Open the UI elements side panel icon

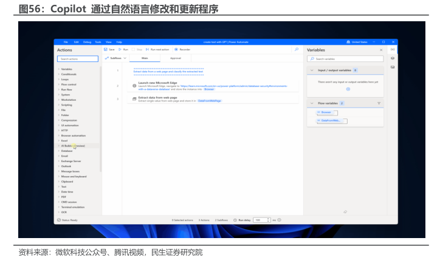click(x=393, y=58)
